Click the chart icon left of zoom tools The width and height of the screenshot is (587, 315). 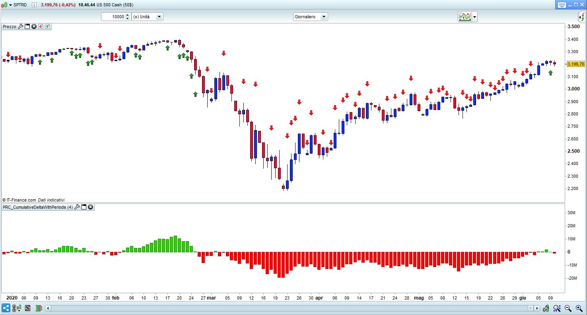tap(547, 308)
